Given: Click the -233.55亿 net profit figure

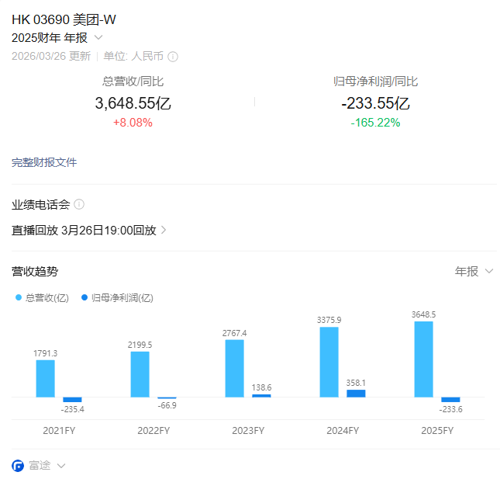Looking at the screenshot, I should [x=375, y=102].
